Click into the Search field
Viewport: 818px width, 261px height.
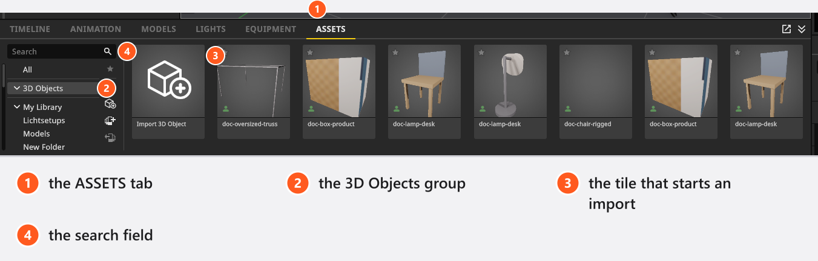point(54,52)
